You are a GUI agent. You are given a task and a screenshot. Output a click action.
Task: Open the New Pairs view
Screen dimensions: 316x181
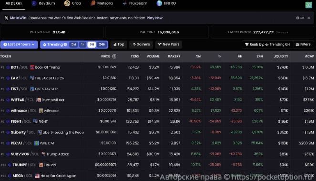coord(169,44)
